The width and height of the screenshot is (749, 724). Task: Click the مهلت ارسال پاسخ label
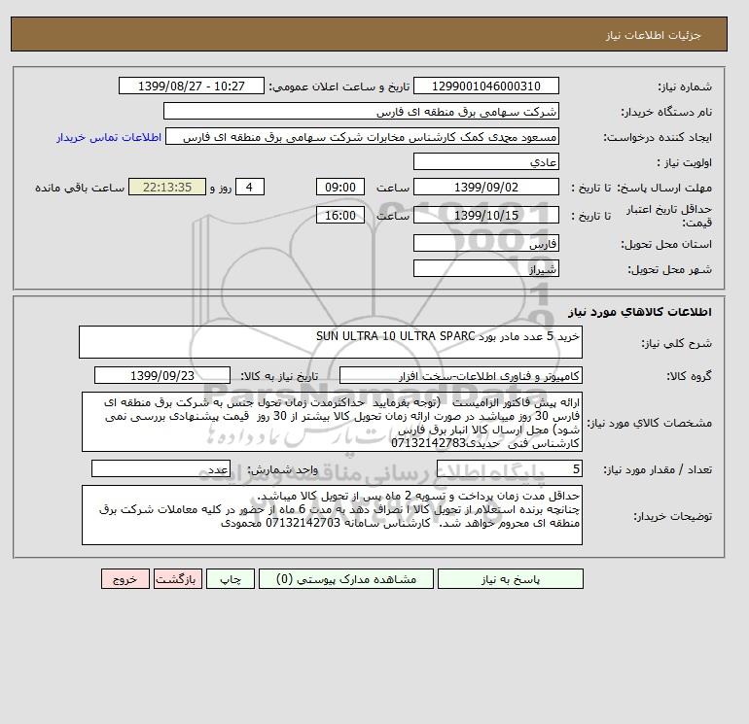[x=664, y=188]
